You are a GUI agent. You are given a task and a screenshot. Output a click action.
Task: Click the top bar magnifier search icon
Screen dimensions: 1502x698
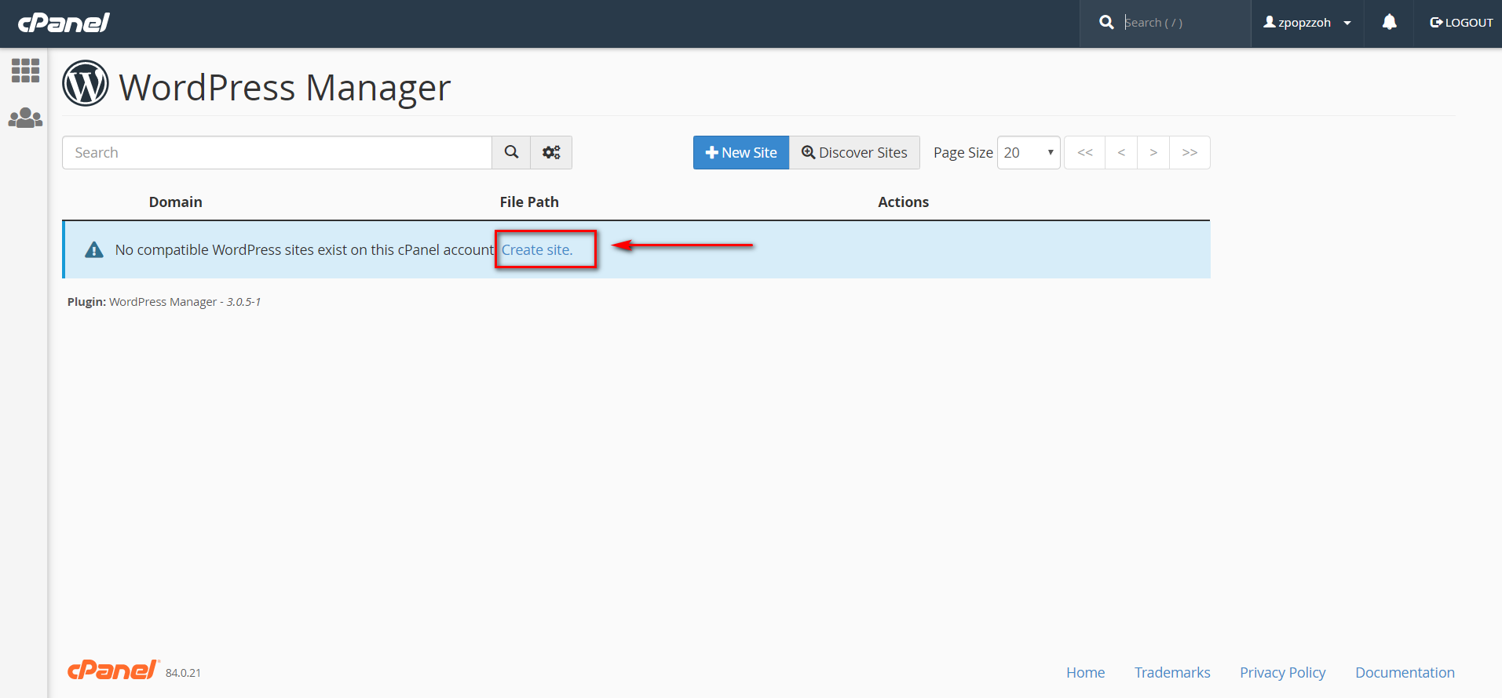point(1106,23)
